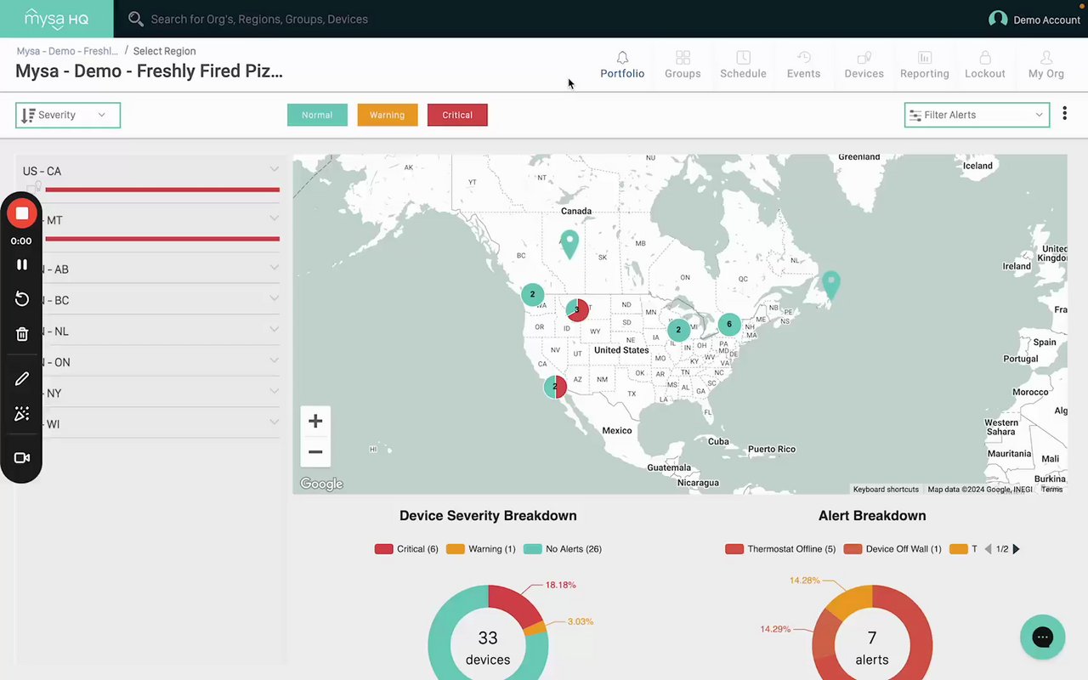Viewport: 1088px width, 680px height.
Task: Click the Select Region breadcrumb
Action: (164, 51)
